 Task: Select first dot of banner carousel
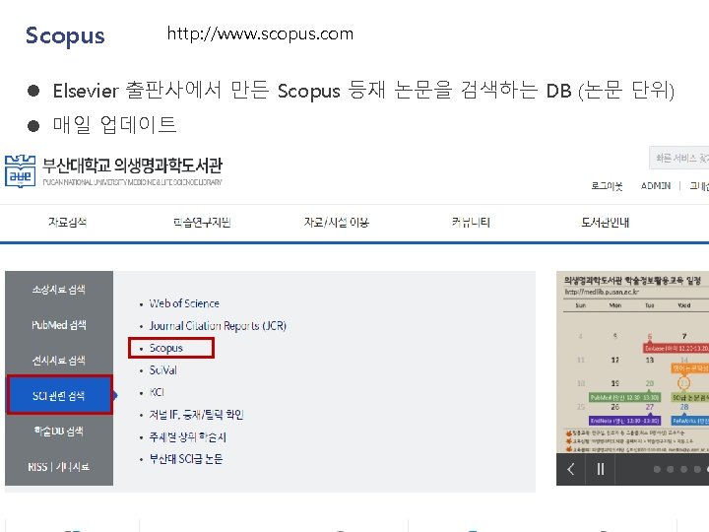tap(657, 470)
